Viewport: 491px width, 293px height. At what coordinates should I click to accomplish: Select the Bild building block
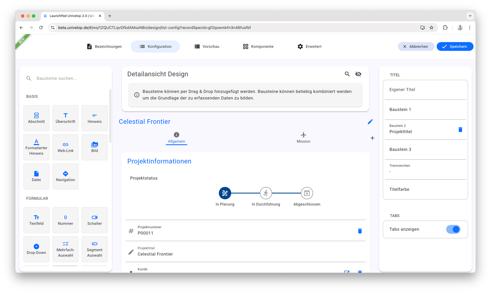coord(95,147)
